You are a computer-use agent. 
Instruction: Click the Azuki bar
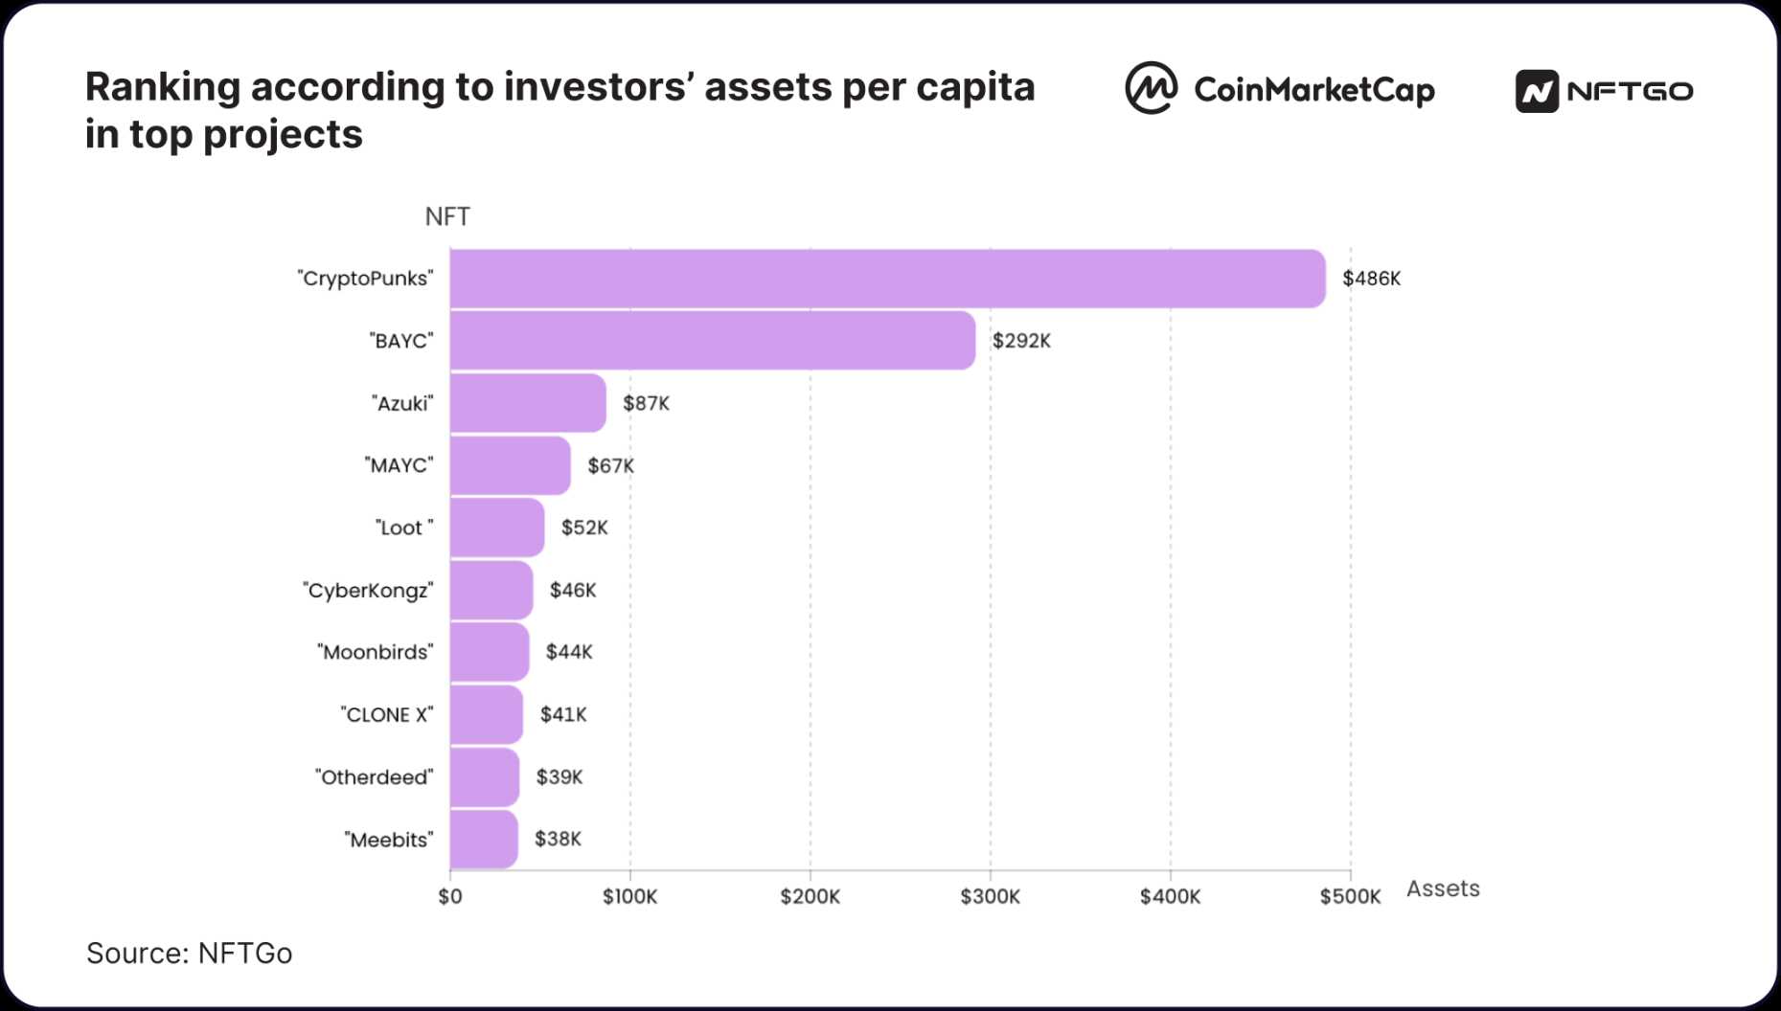pyautogui.click(x=528, y=403)
